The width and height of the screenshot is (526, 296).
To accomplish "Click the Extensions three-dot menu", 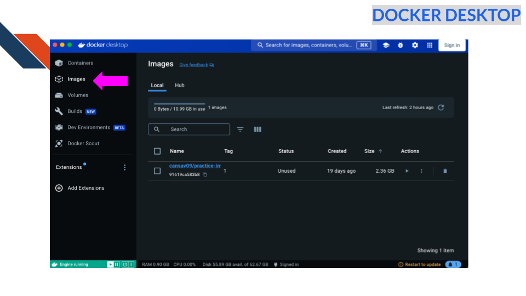I will pyautogui.click(x=125, y=167).
